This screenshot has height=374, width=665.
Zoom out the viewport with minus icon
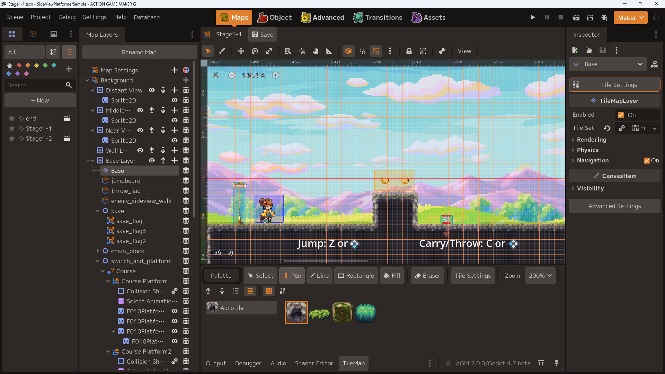(232, 75)
